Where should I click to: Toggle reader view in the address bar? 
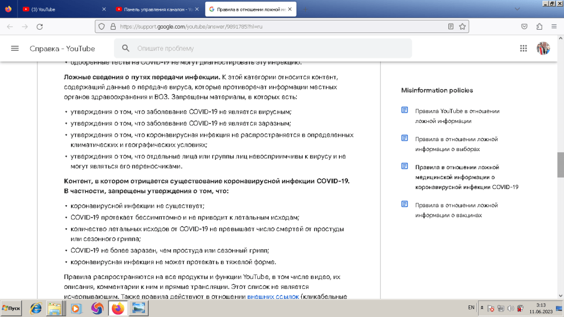tap(451, 26)
